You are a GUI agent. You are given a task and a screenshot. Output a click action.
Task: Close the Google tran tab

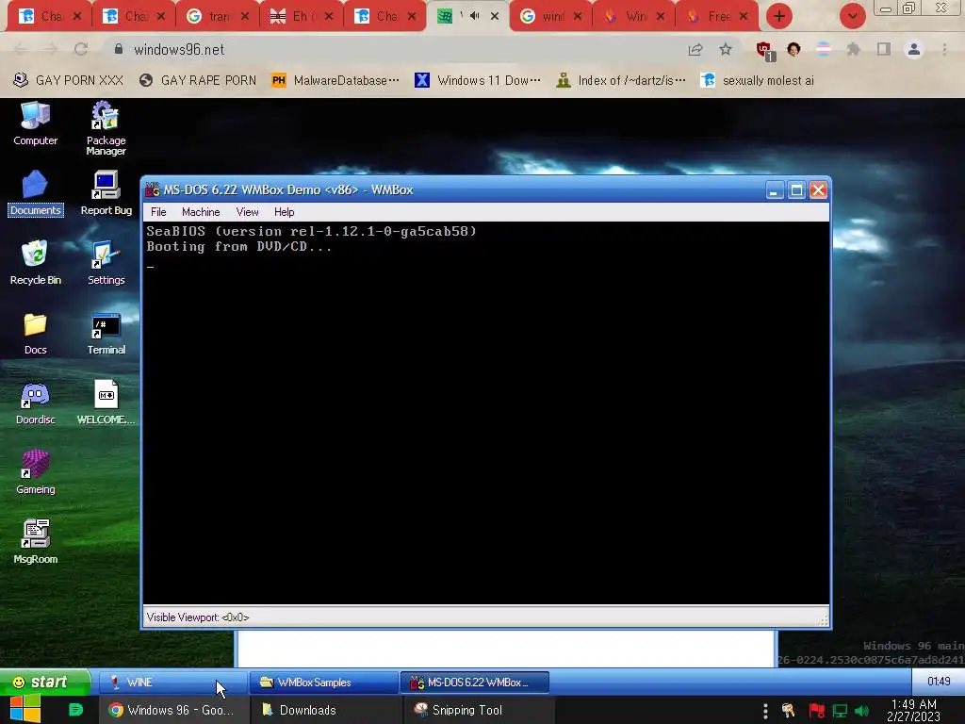pos(245,16)
